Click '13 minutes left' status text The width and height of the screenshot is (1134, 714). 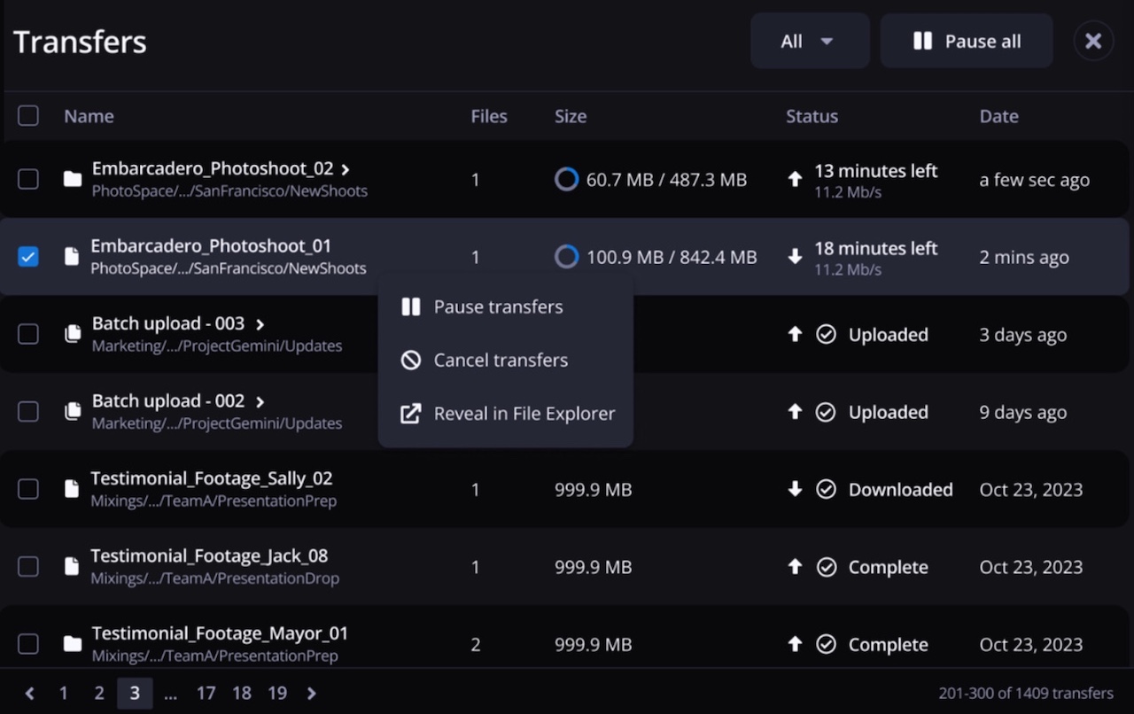876,171
